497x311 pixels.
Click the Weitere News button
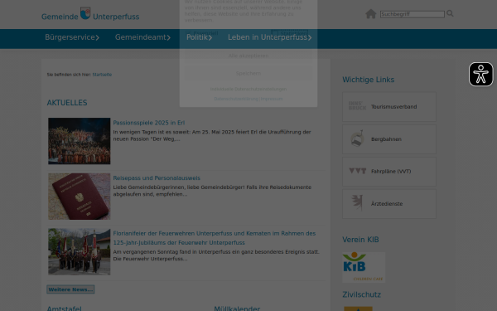click(70, 289)
